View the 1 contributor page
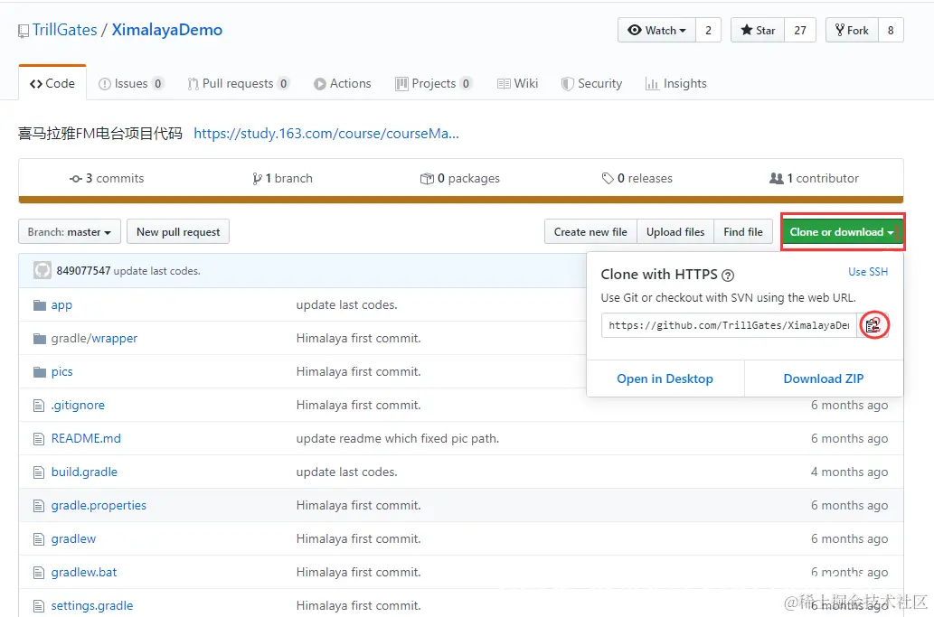 click(x=815, y=178)
